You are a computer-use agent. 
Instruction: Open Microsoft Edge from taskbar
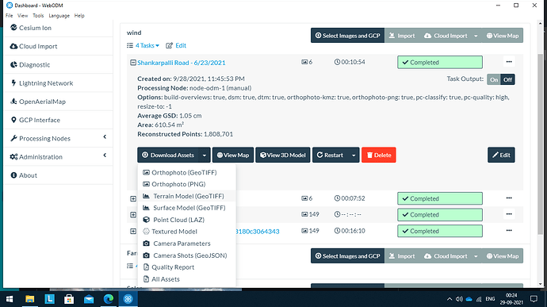tap(109, 299)
